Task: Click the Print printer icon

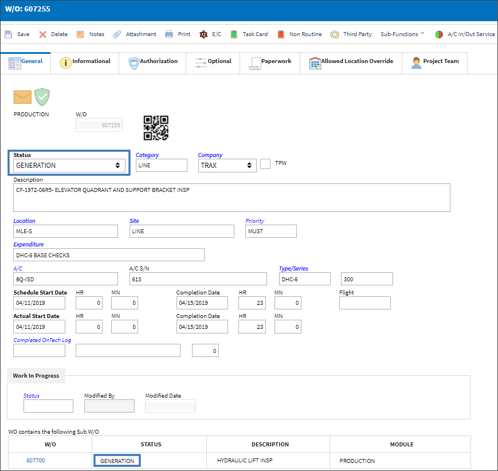Action: (x=169, y=34)
